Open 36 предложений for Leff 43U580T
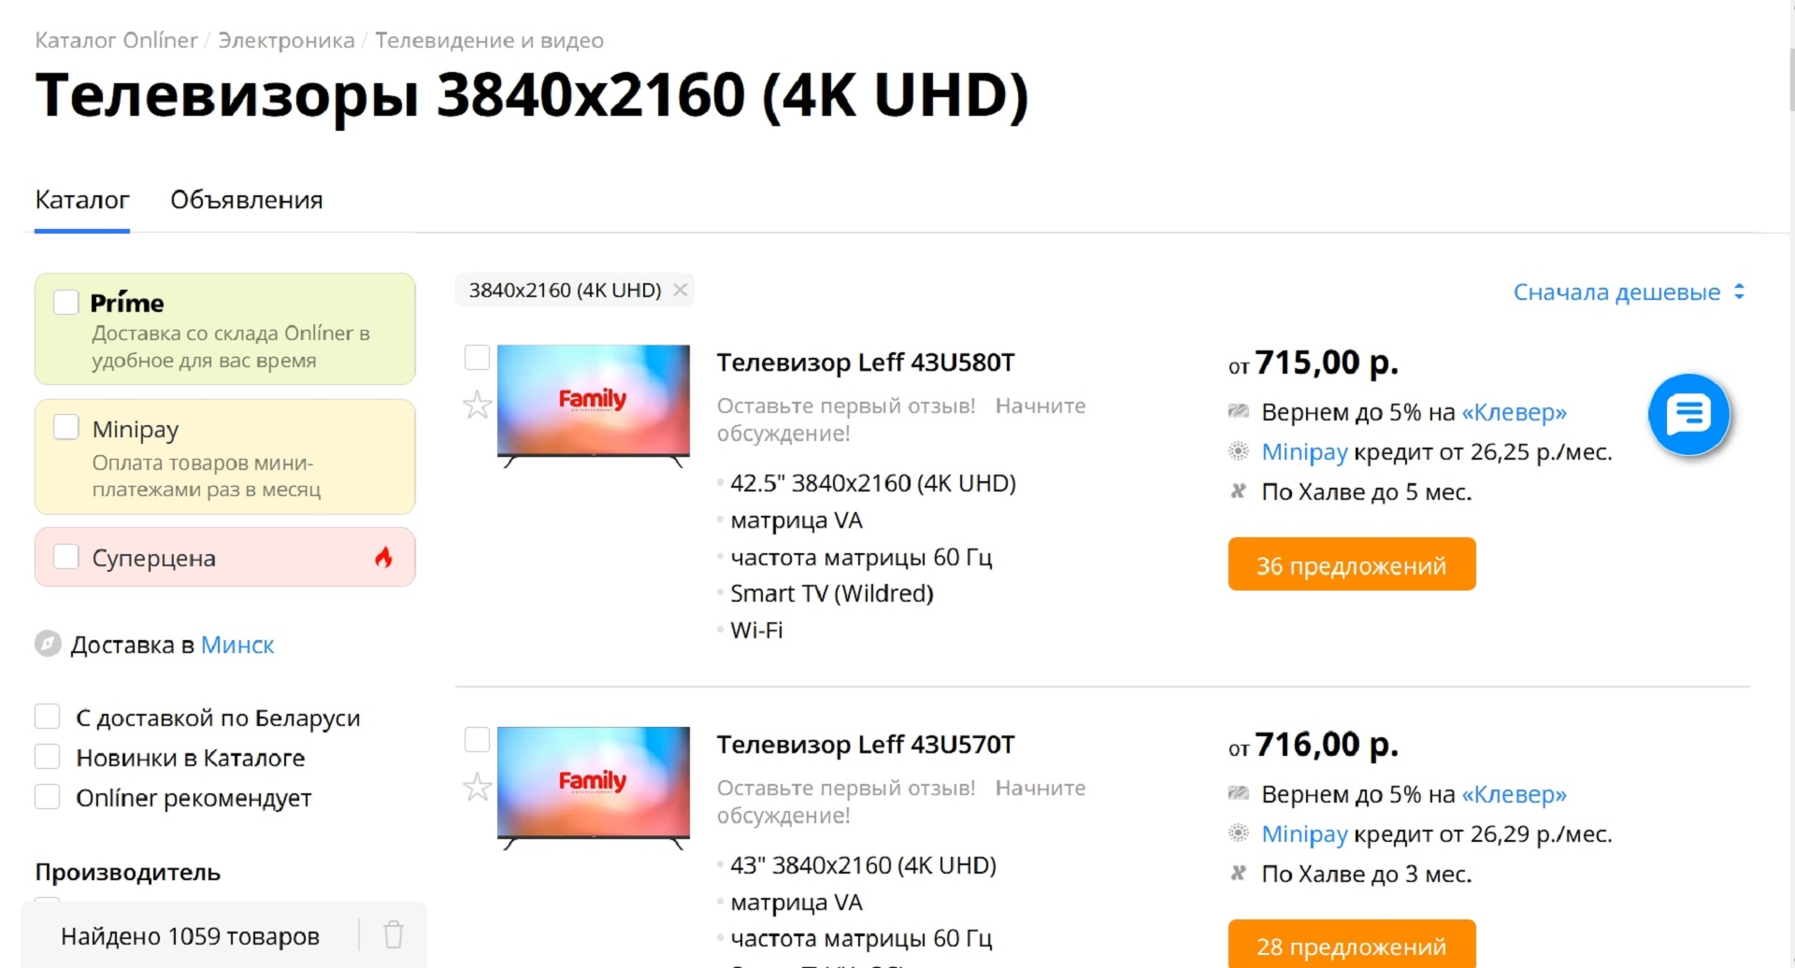The width and height of the screenshot is (1795, 968). pyautogui.click(x=1351, y=564)
